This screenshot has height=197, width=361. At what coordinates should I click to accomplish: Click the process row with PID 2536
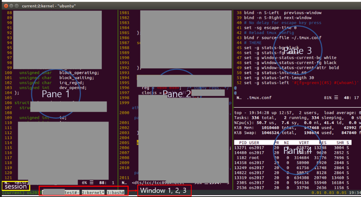click(x=292, y=188)
